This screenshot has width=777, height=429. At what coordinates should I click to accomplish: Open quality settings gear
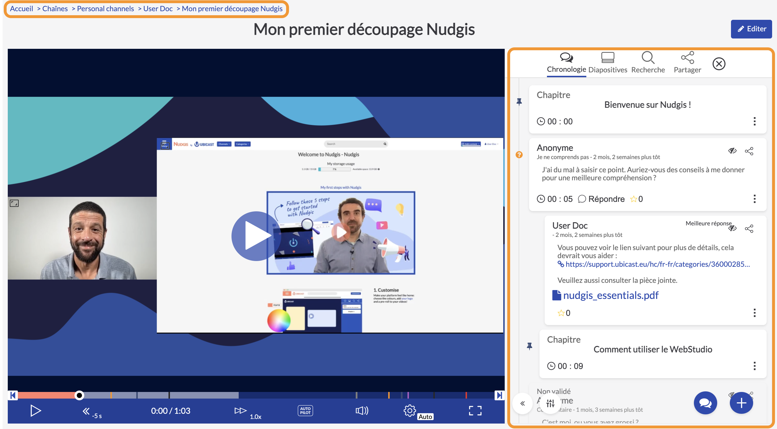tap(409, 411)
